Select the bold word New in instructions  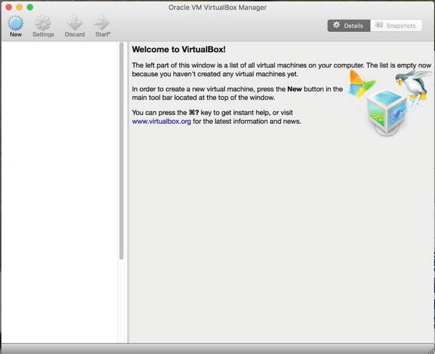click(294, 89)
